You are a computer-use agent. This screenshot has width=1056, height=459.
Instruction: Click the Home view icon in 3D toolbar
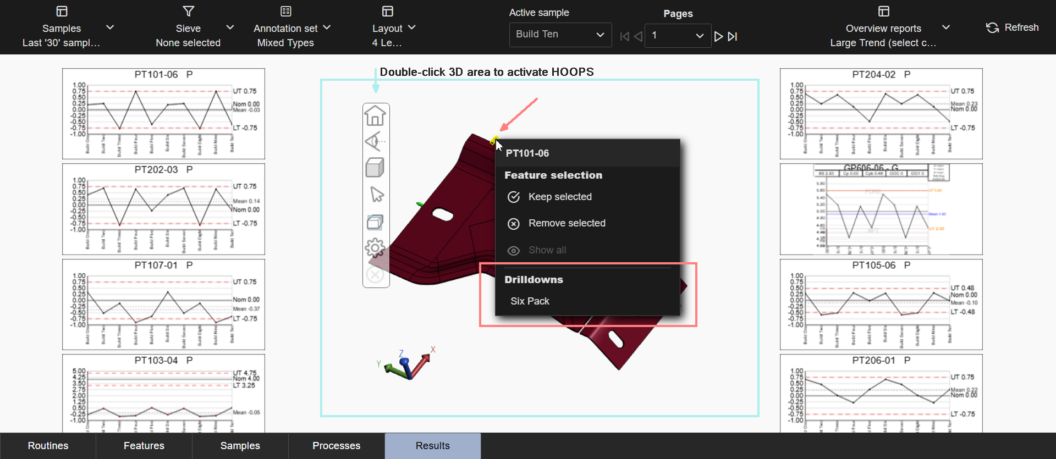click(375, 116)
